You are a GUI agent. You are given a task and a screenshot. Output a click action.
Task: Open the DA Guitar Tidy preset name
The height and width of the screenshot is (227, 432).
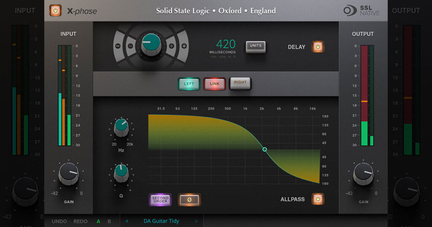(161, 221)
